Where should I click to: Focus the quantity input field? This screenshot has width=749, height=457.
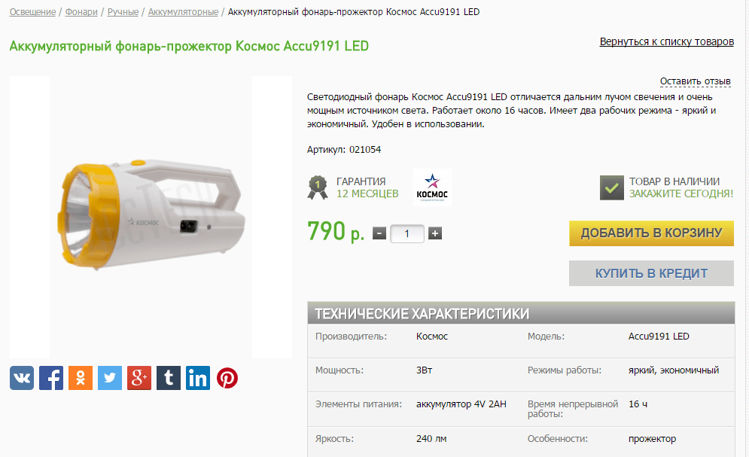pos(407,233)
